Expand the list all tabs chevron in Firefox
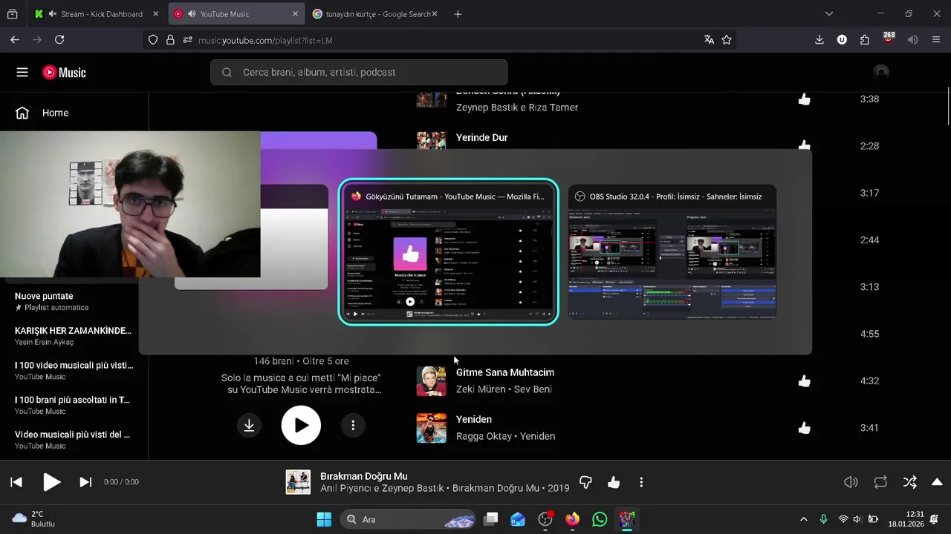 point(829,14)
